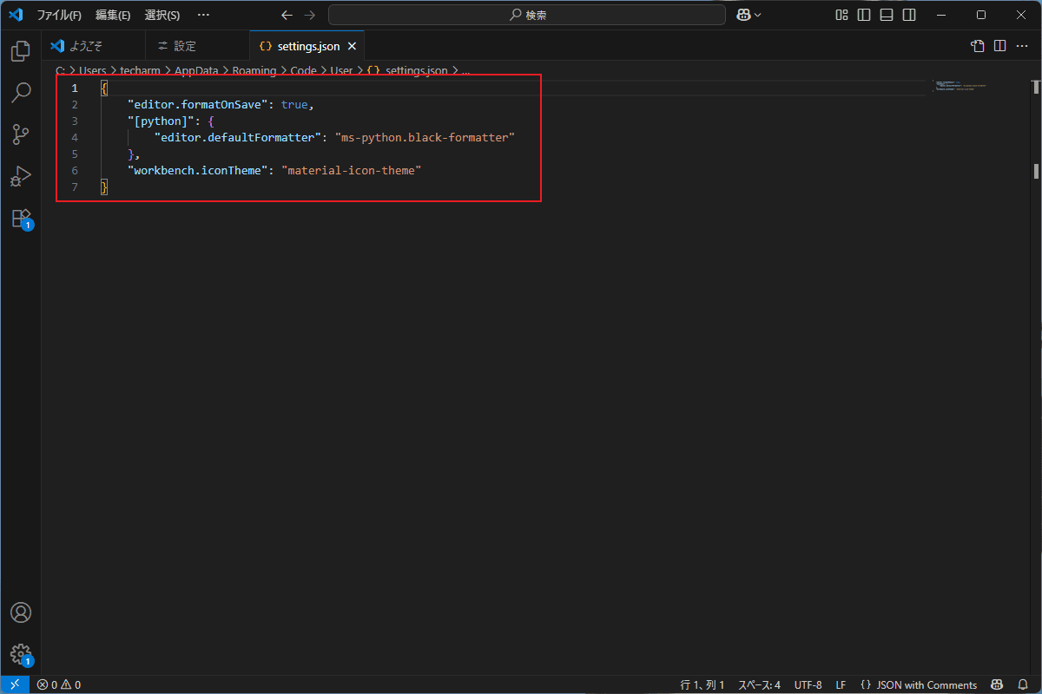The width and height of the screenshot is (1042, 694).
Task: Click the Code breadcrumb
Action: point(304,70)
